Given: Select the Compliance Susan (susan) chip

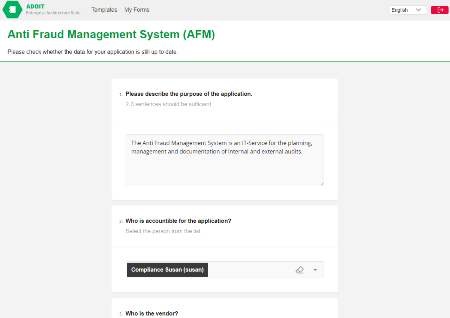Looking at the screenshot, I should pos(167,270).
